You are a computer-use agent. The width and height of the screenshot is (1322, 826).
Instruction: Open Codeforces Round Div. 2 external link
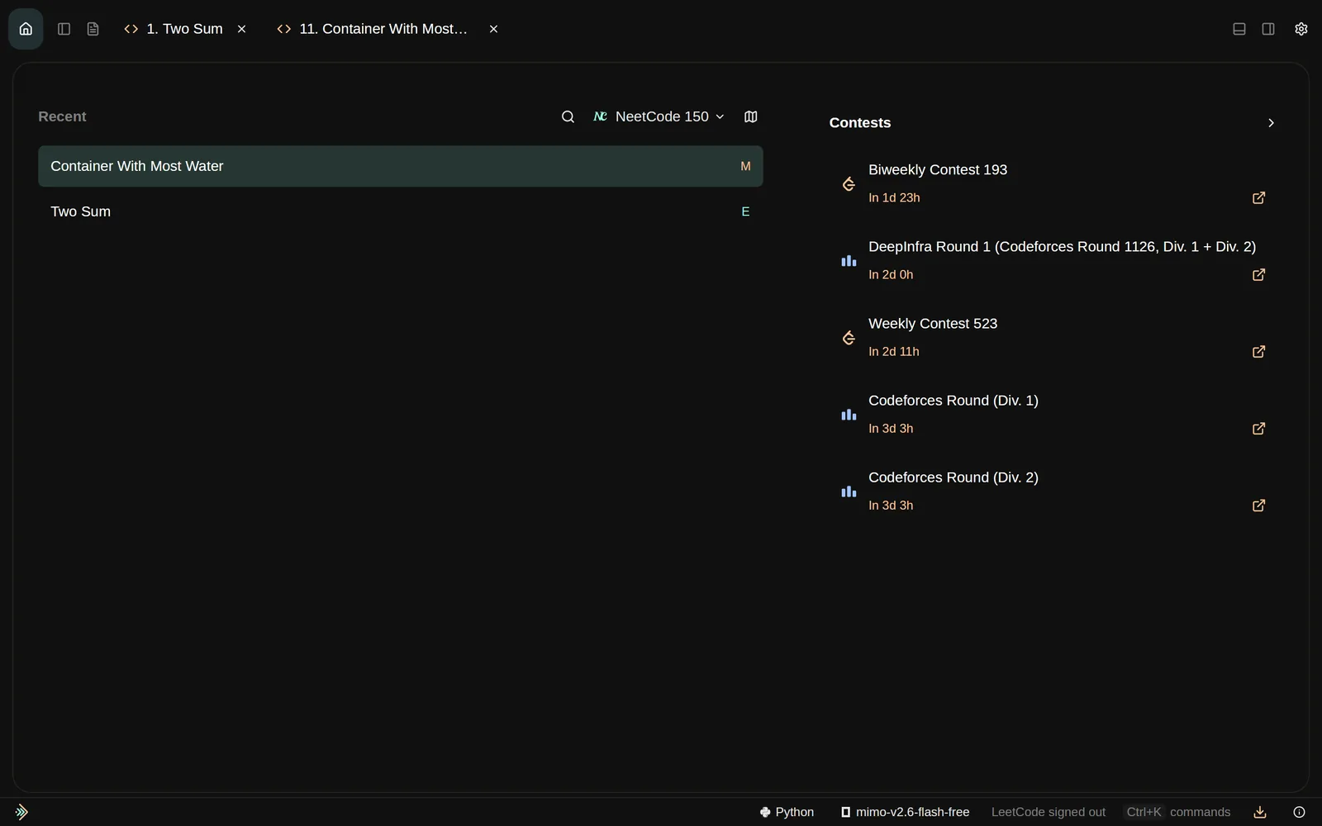[x=1258, y=506]
